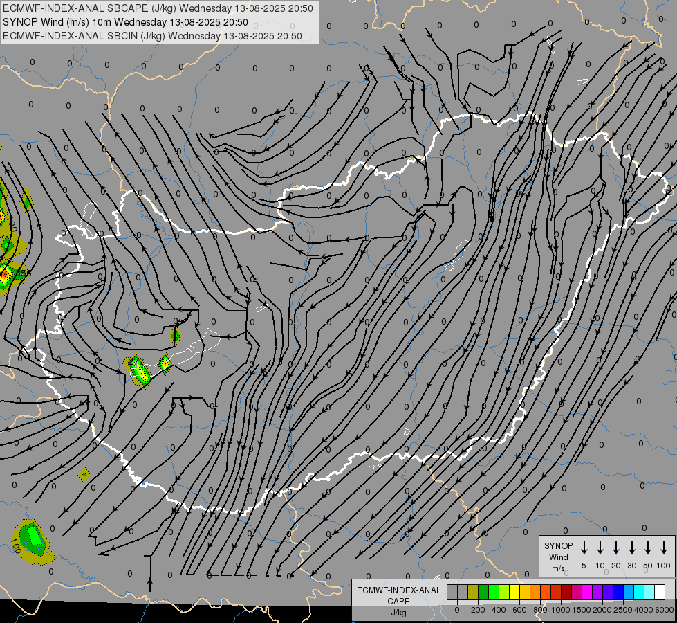
Task: Click the 100 m/s wind arrow symbol
Action: coord(664,548)
